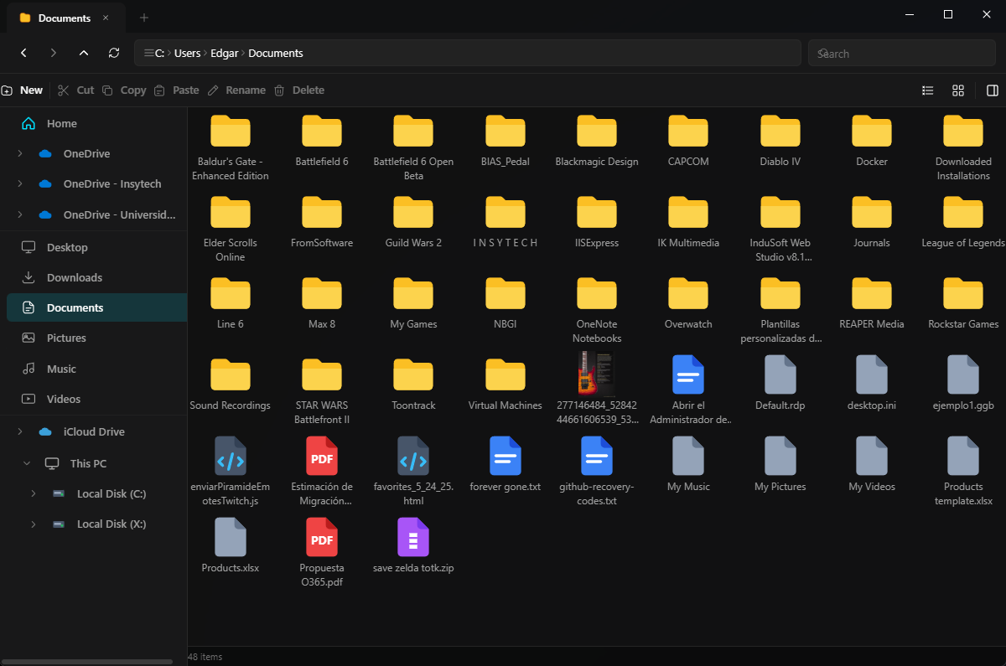Navigate up one folder level
The image size is (1006, 666).
84,52
